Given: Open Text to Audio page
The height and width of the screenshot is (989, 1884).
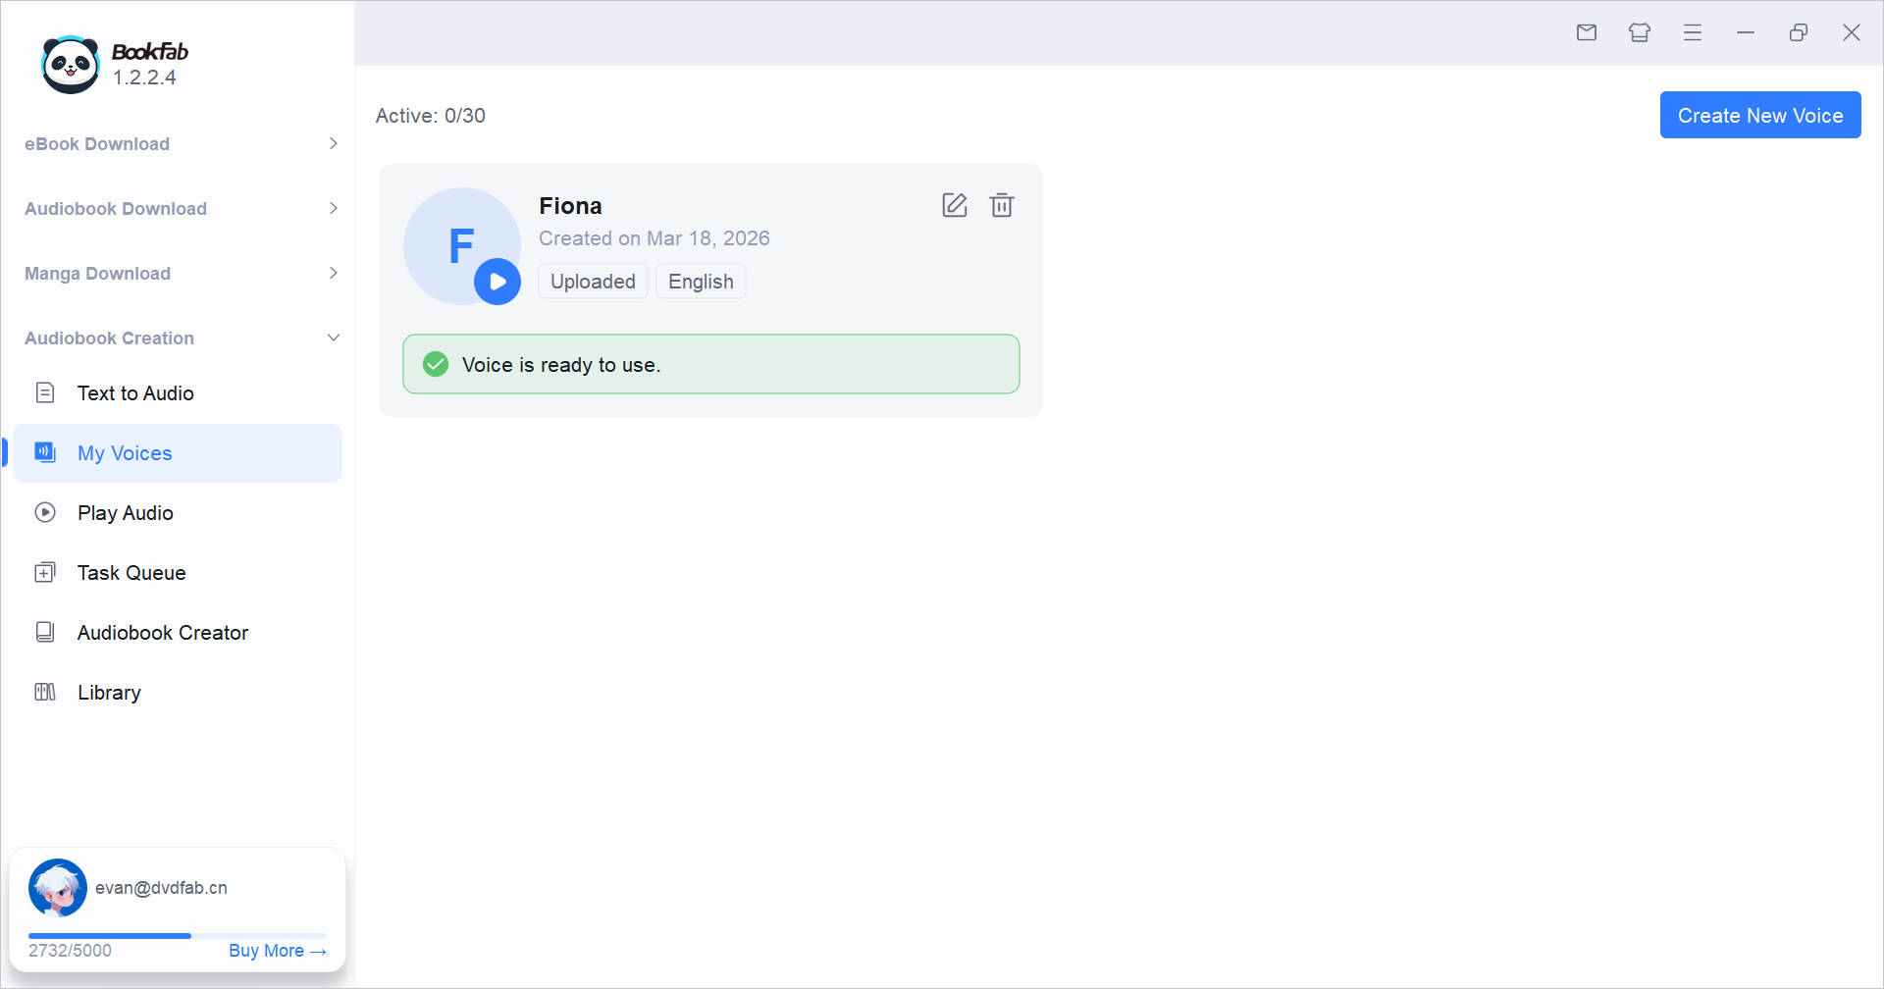Looking at the screenshot, I should point(135,393).
